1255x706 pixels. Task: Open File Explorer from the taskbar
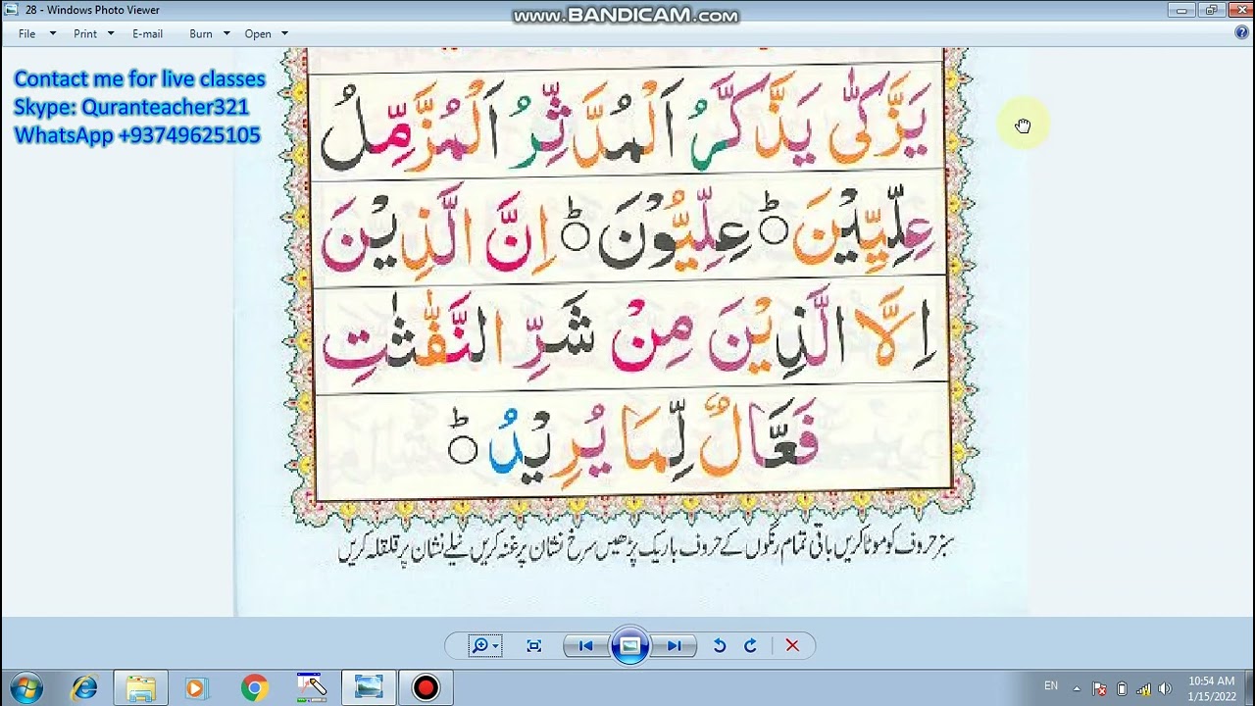[140, 687]
